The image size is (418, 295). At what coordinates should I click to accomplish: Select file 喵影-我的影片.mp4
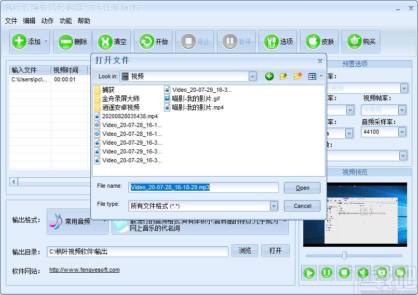(194, 107)
